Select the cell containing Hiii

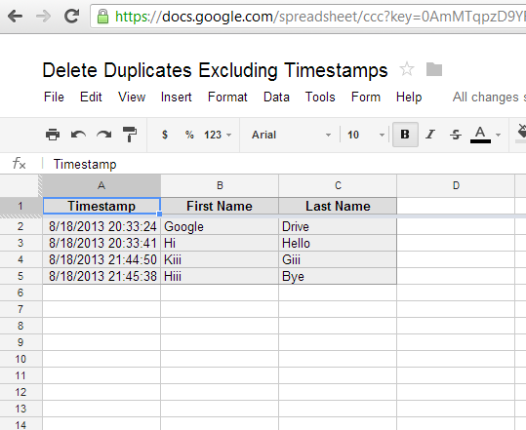(220, 276)
